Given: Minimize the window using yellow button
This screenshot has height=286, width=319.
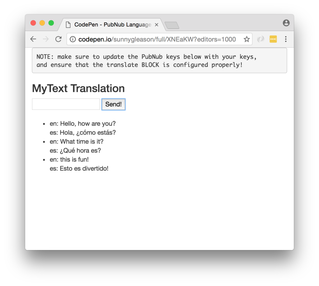Looking at the screenshot, I should click(42, 23).
